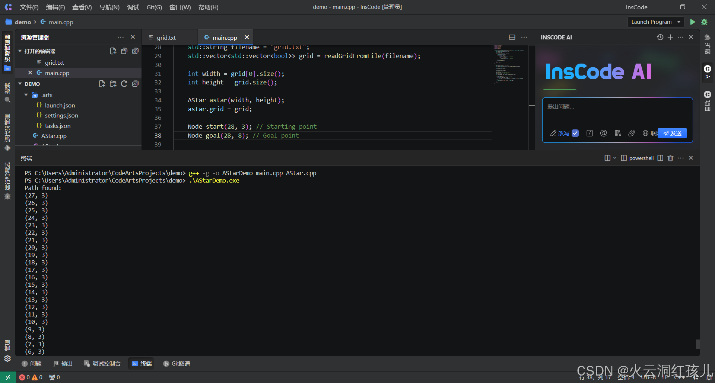Click error and warning count in status bar
This screenshot has width=715, height=383.
pos(31,377)
